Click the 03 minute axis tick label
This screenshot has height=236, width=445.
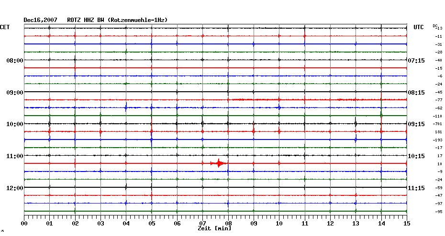coord(101,224)
